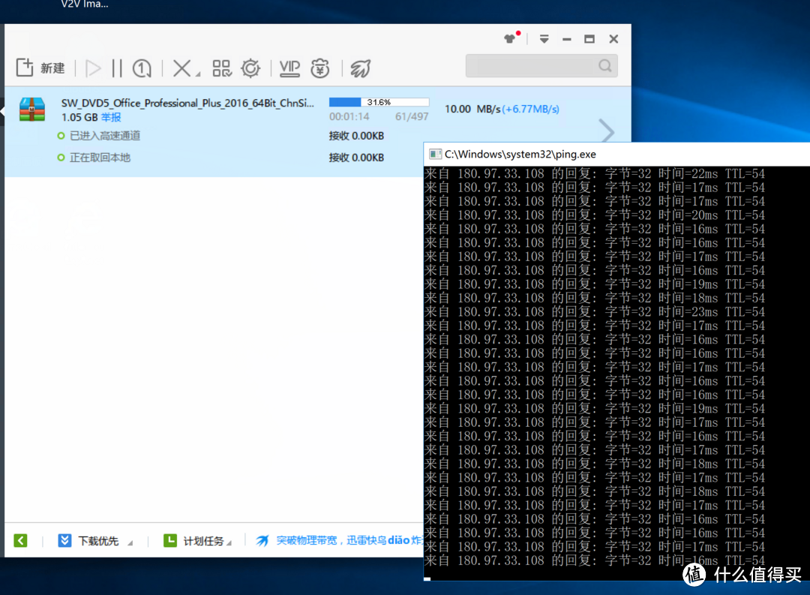Click the +6.77MB/s speed boost link
The height and width of the screenshot is (595, 810).
530,109
